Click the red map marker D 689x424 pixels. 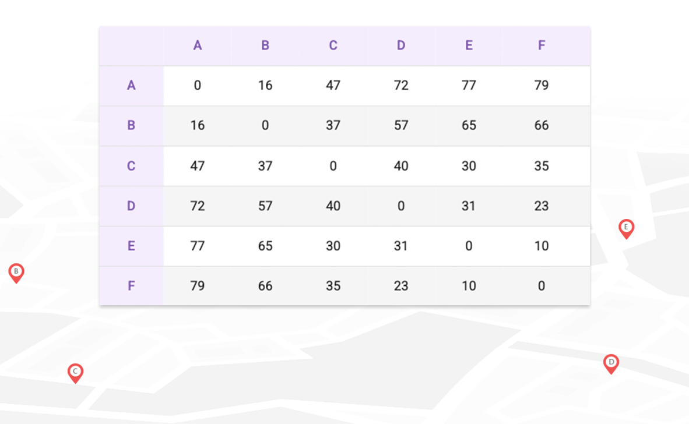611,364
